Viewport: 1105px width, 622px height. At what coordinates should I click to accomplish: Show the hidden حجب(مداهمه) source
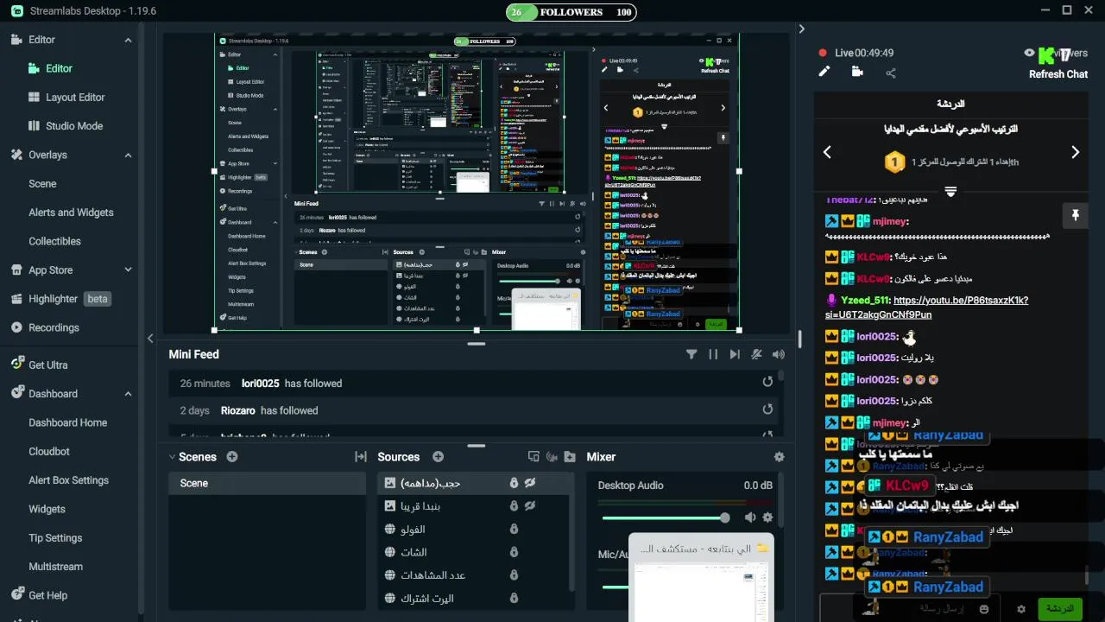tap(530, 483)
